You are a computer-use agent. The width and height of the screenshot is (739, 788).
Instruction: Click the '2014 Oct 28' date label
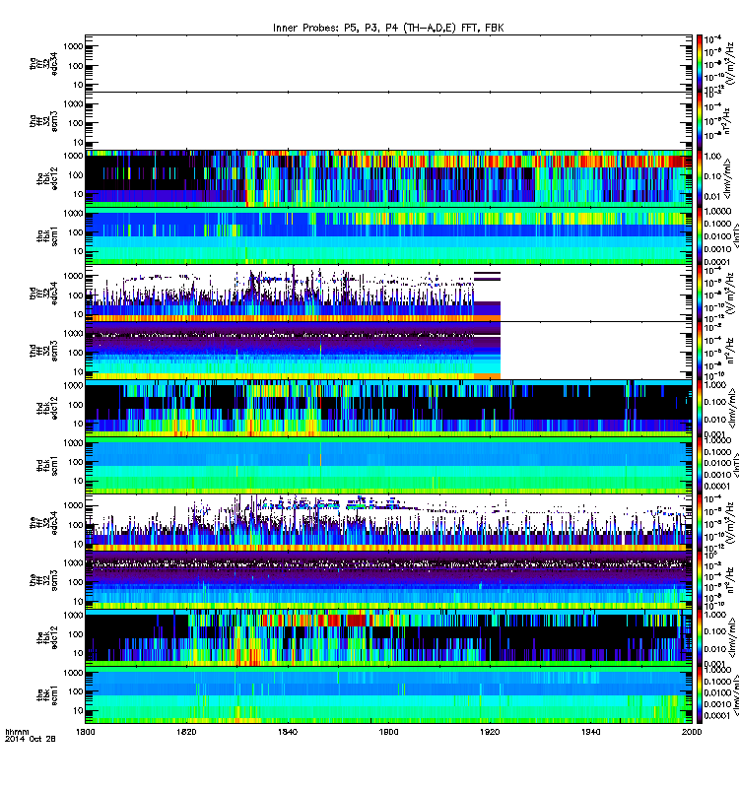pyautogui.click(x=31, y=739)
